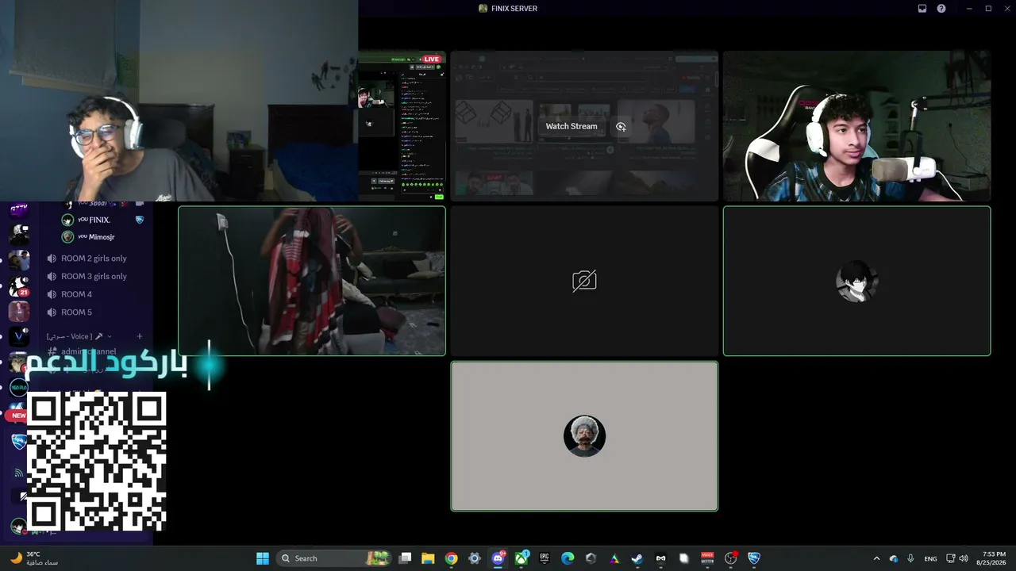This screenshot has width=1016, height=571.
Task: Open the purple server icon atop the server list
Action: coord(19,209)
